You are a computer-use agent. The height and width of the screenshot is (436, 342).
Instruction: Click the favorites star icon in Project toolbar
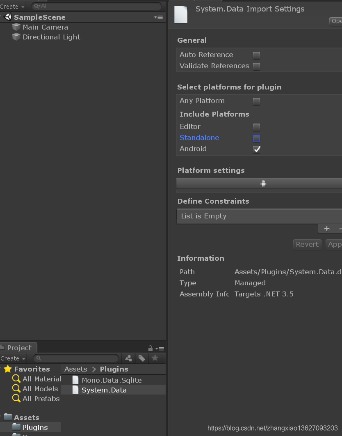[x=155, y=358]
